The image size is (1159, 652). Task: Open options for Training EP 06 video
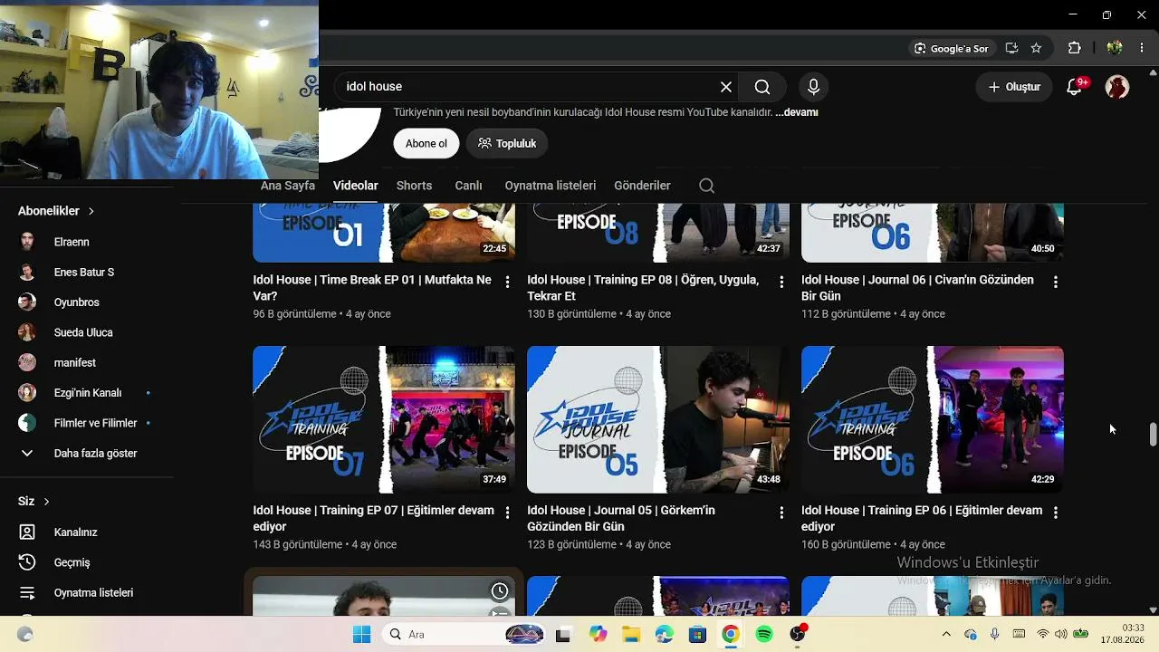1056,513
